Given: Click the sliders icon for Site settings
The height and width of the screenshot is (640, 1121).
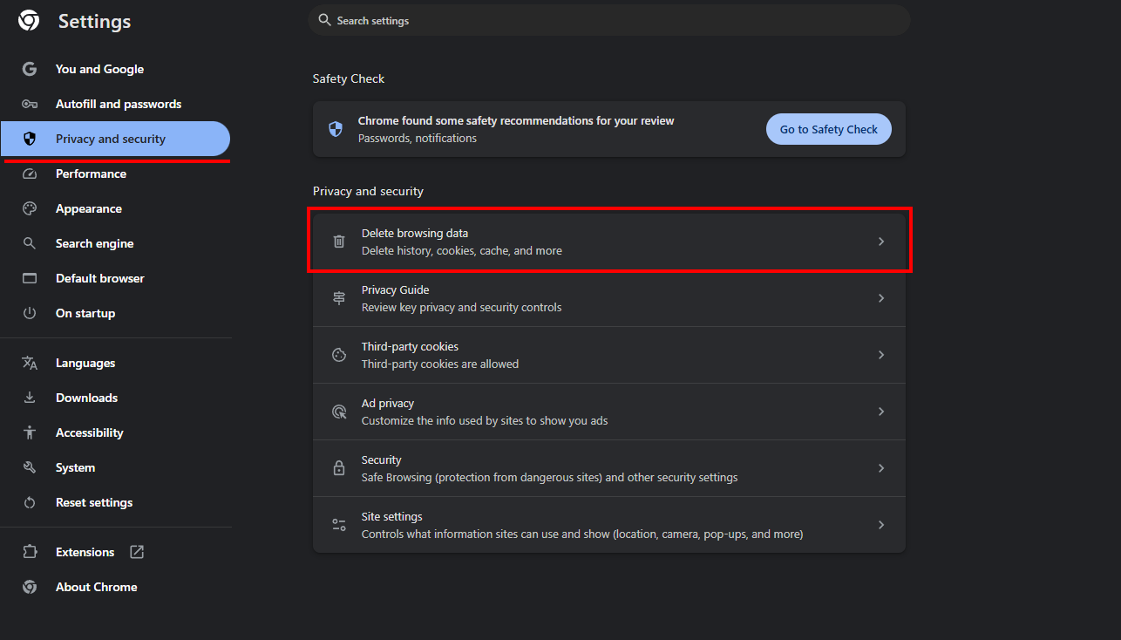Looking at the screenshot, I should click(339, 525).
